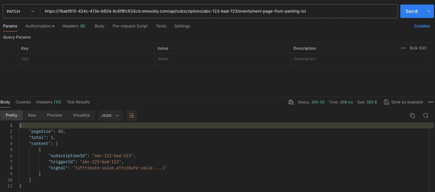Open the Pre-request Script tab
This screenshot has height=192, width=435.
point(130,26)
